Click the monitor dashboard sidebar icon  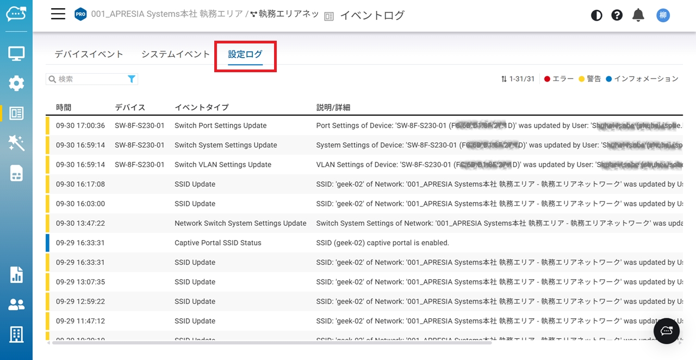[16, 53]
